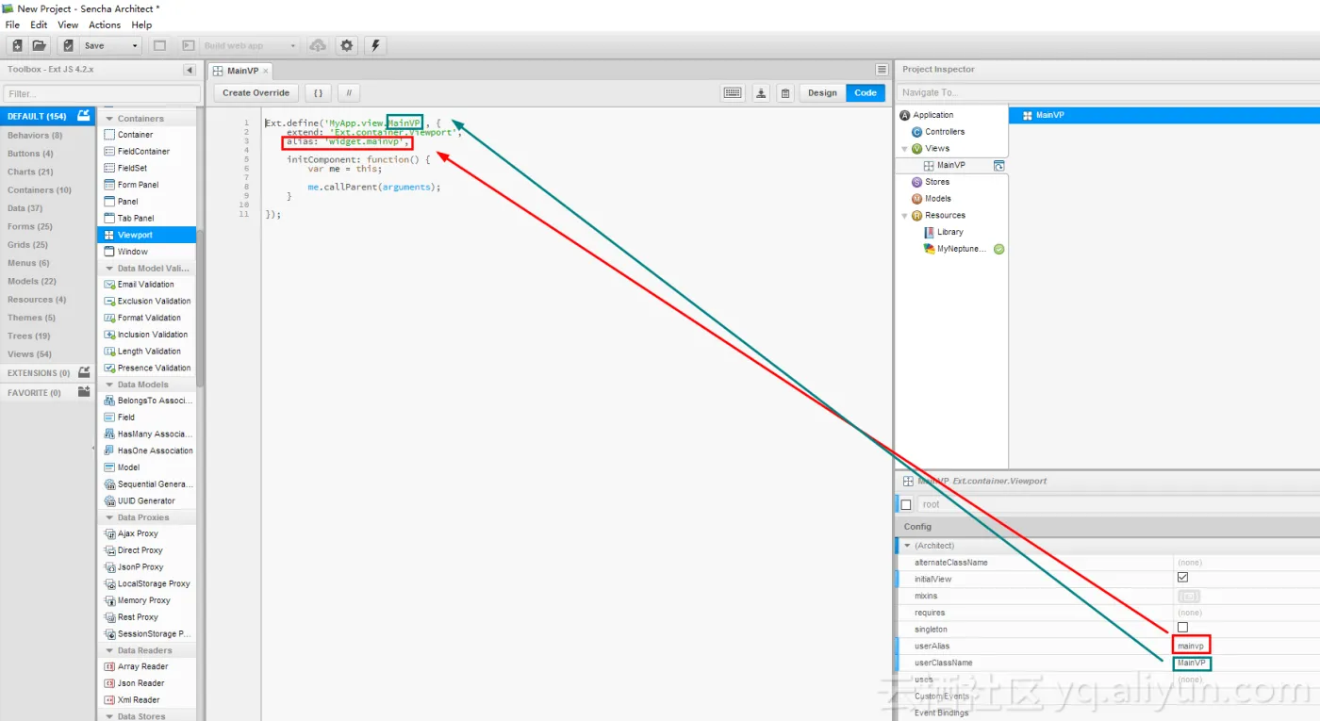
Task: Close the MainVP editor tab
Action: pyautogui.click(x=266, y=71)
